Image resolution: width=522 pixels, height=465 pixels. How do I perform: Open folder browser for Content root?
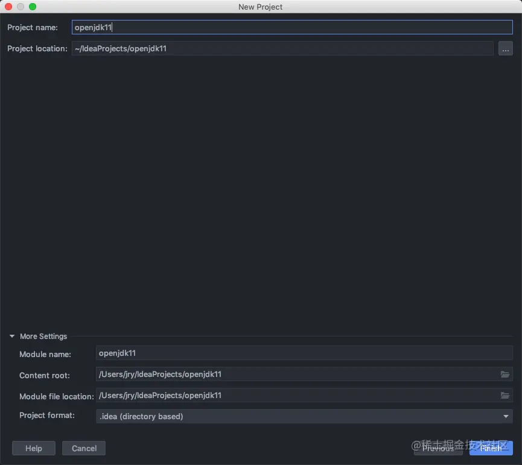[505, 374]
